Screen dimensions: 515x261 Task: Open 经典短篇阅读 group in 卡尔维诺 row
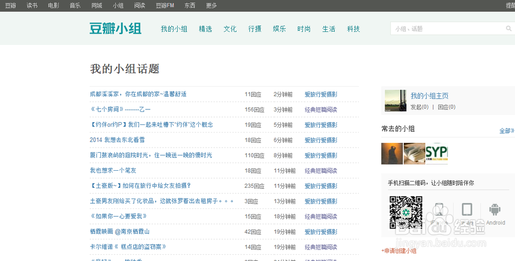pyautogui.click(x=321, y=247)
